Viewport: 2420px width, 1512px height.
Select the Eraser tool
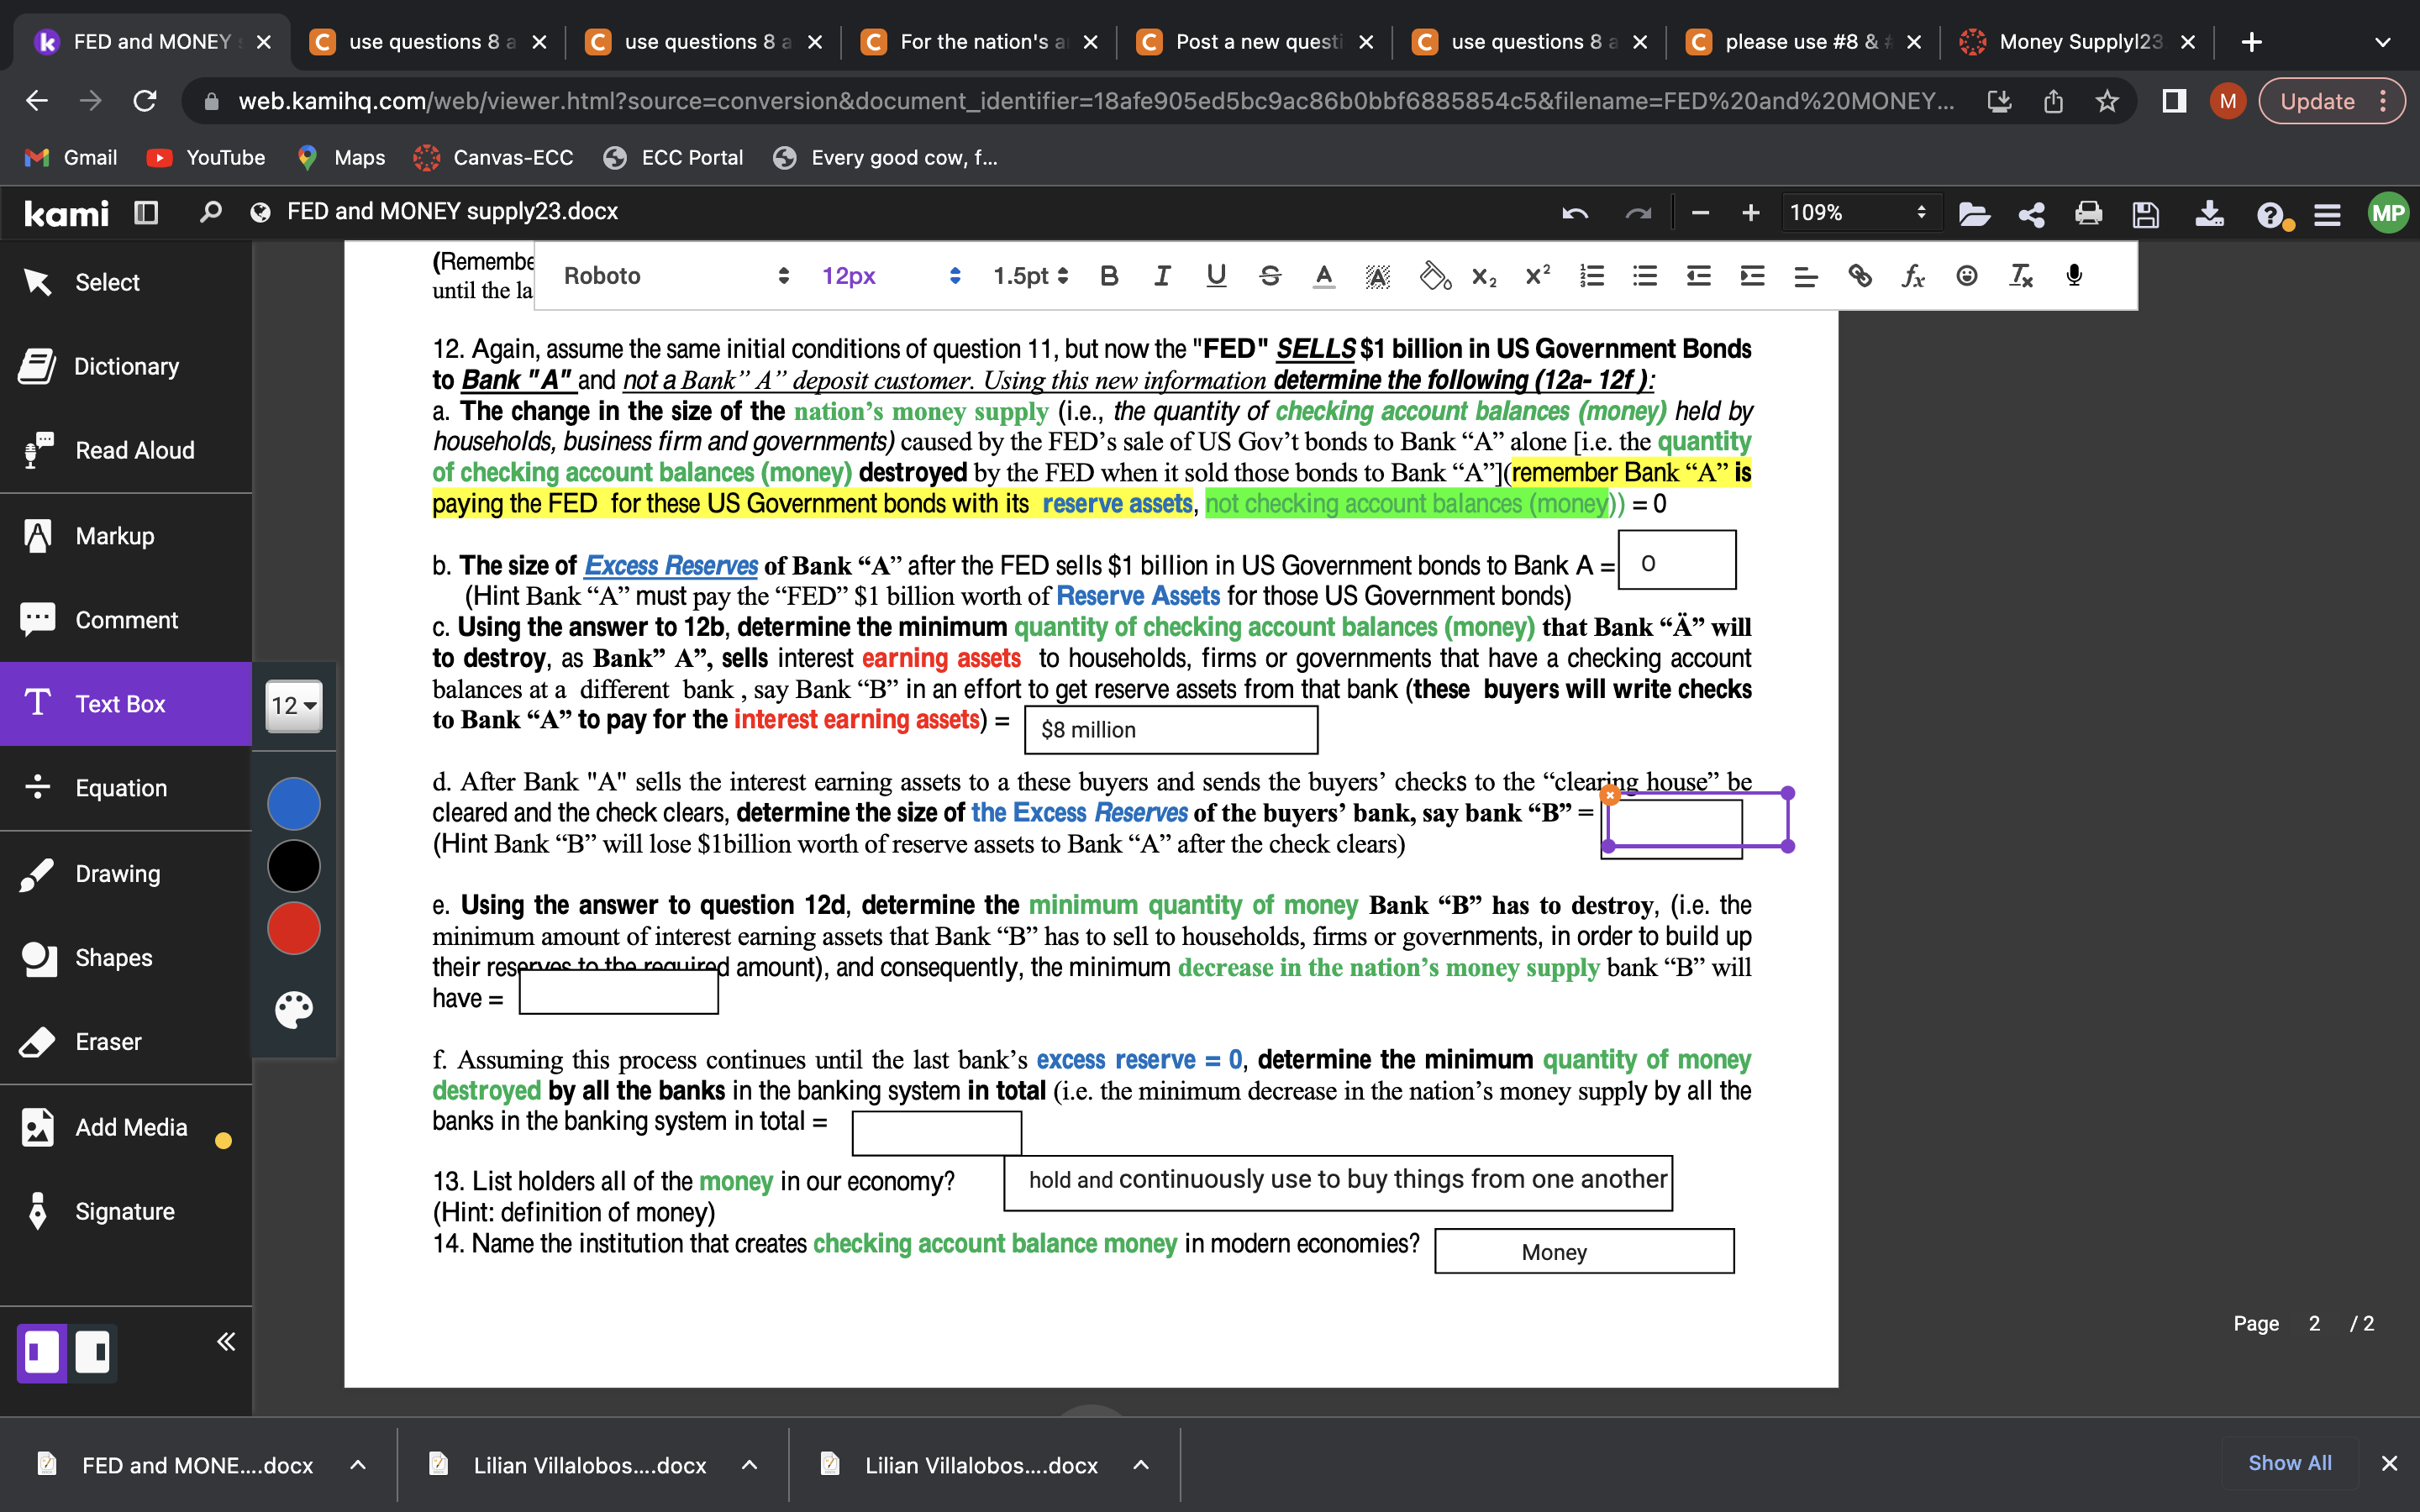coord(108,1041)
